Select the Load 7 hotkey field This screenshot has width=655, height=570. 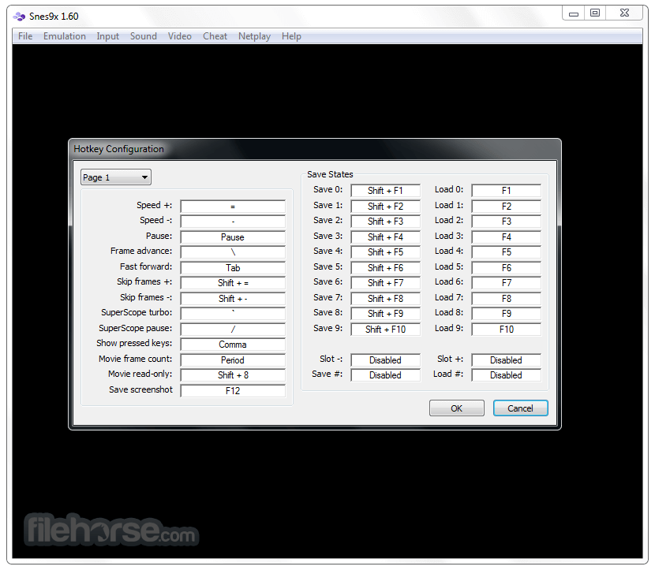coord(507,299)
